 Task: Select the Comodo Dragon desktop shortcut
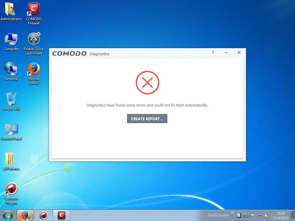click(x=11, y=194)
